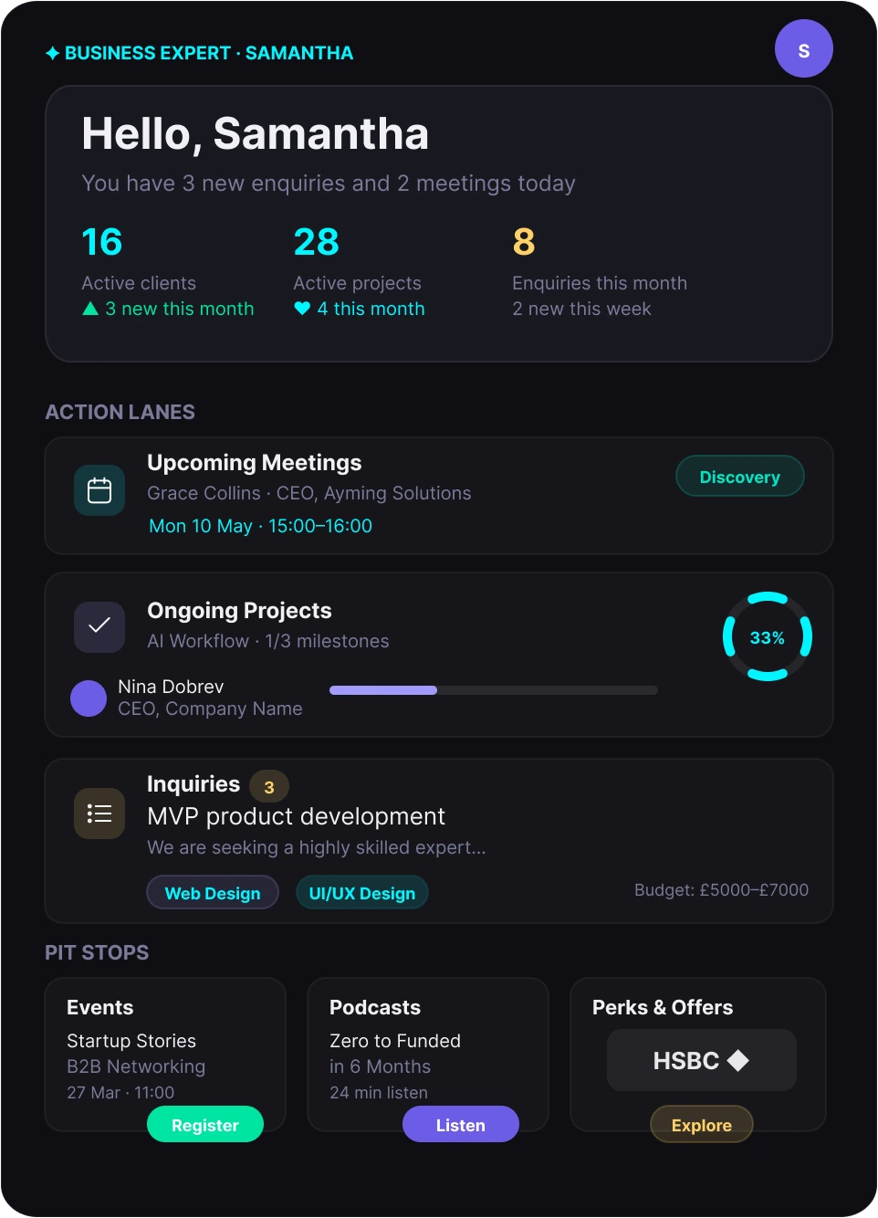The height and width of the screenshot is (1218, 878).
Task: Click the 33% circular progress ring
Action: (x=767, y=637)
